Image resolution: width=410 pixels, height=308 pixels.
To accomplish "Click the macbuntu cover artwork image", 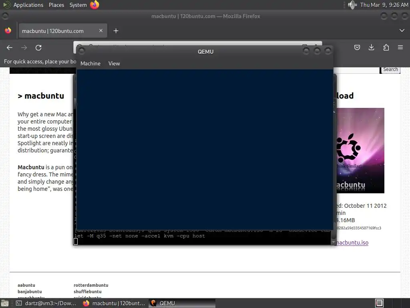I will (360, 151).
